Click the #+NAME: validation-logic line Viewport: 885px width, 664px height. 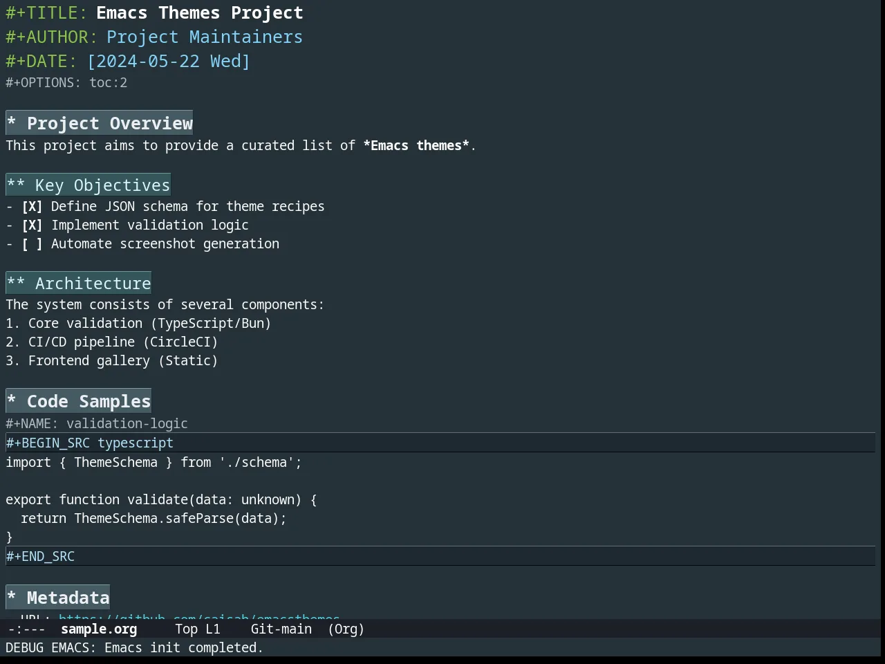(x=97, y=423)
